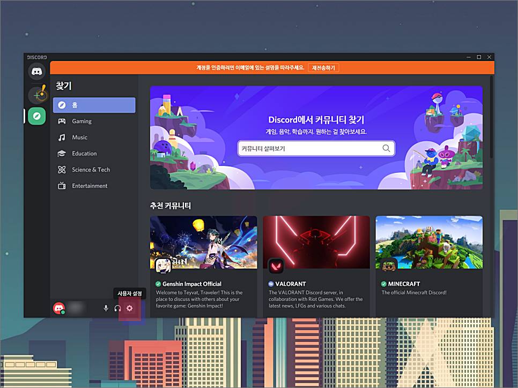The height and width of the screenshot is (388, 518).
Task: Click the add a server icon
Action: (x=36, y=95)
